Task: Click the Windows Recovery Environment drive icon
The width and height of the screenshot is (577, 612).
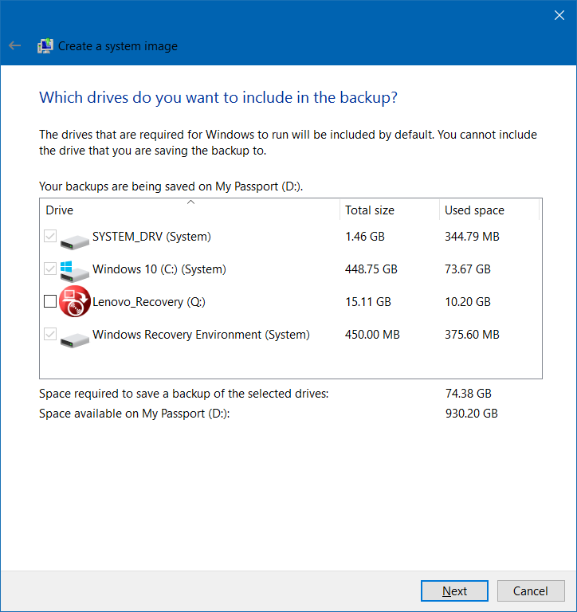Action: tap(76, 335)
